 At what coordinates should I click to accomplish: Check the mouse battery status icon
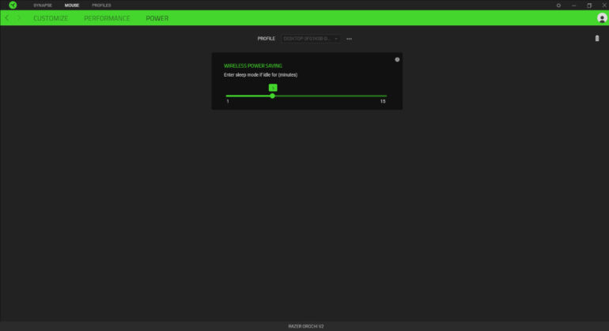(597, 38)
